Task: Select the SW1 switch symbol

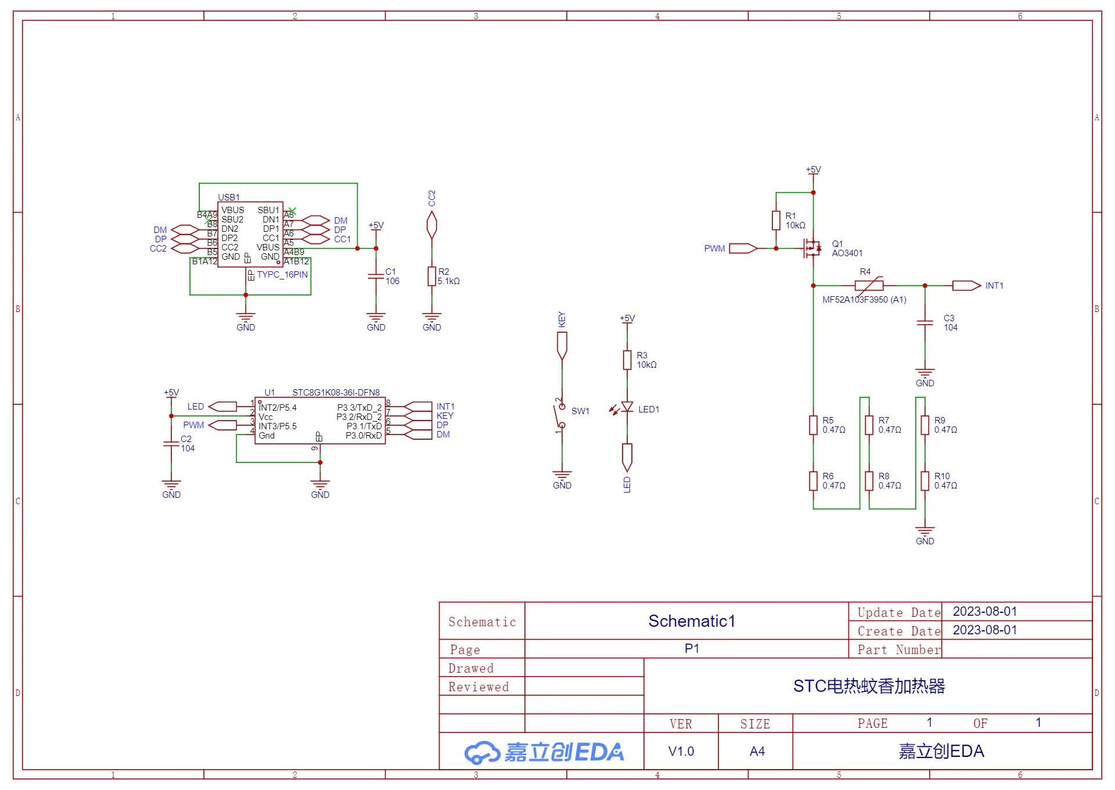Action: point(560,416)
